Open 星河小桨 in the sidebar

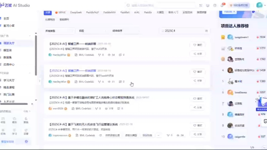point(9,26)
